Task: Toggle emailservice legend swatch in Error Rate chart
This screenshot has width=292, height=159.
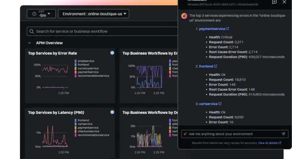Action: (x=76, y=61)
